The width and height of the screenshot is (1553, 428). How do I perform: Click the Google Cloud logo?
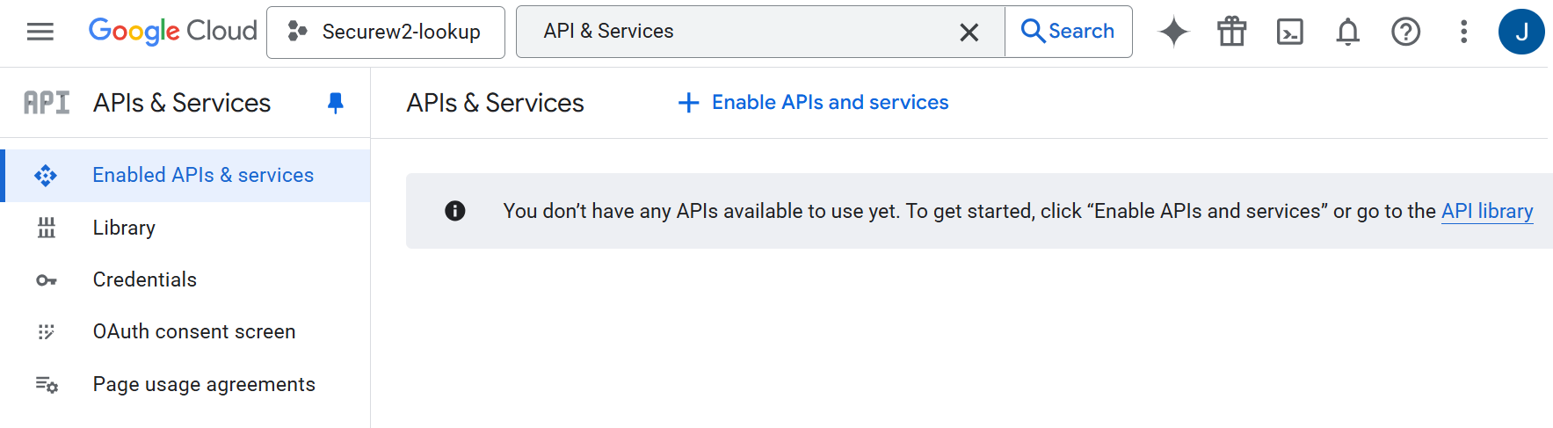[172, 32]
